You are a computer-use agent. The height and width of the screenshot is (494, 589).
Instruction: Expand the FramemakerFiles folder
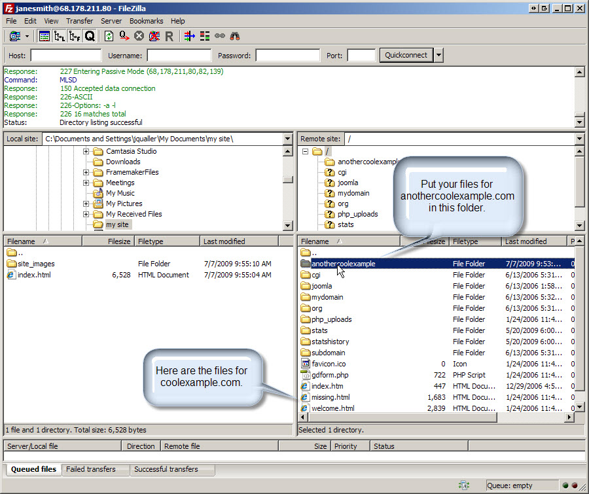pos(86,173)
